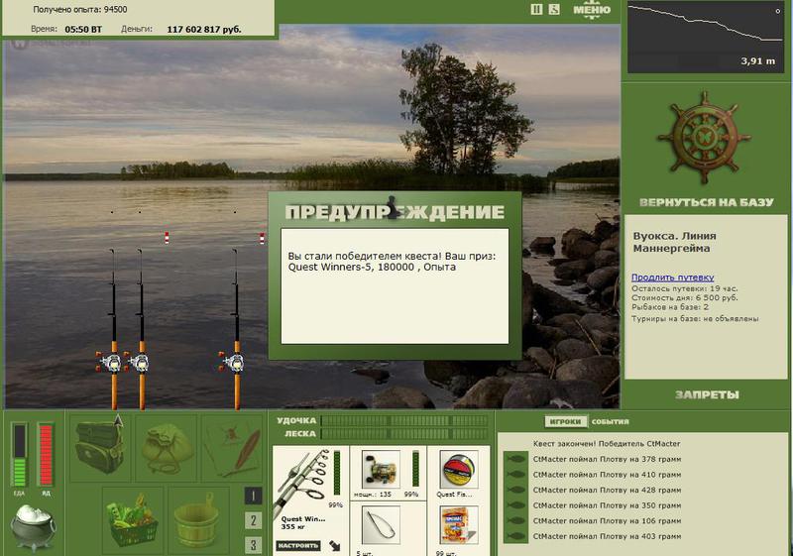Click ВЕРНУТЬСЯ НА БАЗУ button
The height and width of the screenshot is (556, 793).
coord(707,203)
